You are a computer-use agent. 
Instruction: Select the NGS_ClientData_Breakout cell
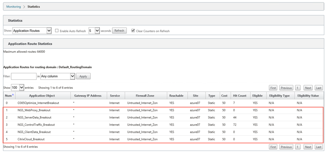34,132
